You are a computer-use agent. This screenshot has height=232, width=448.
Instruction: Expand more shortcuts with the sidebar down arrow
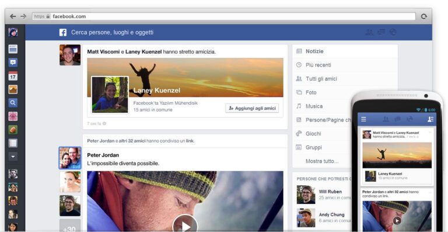pyautogui.click(x=13, y=157)
